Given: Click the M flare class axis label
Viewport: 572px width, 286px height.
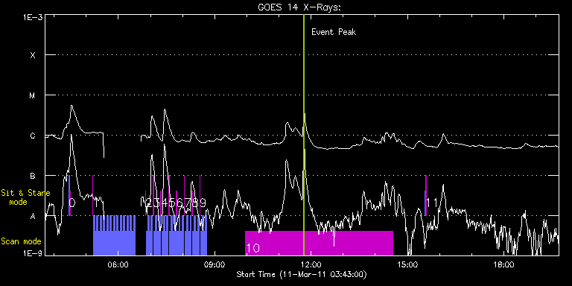Looking at the screenshot, I should (33, 95).
